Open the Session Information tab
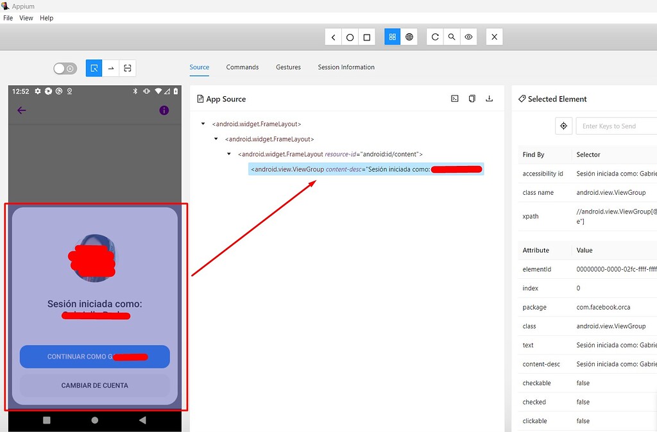657x432 pixels. pos(346,67)
